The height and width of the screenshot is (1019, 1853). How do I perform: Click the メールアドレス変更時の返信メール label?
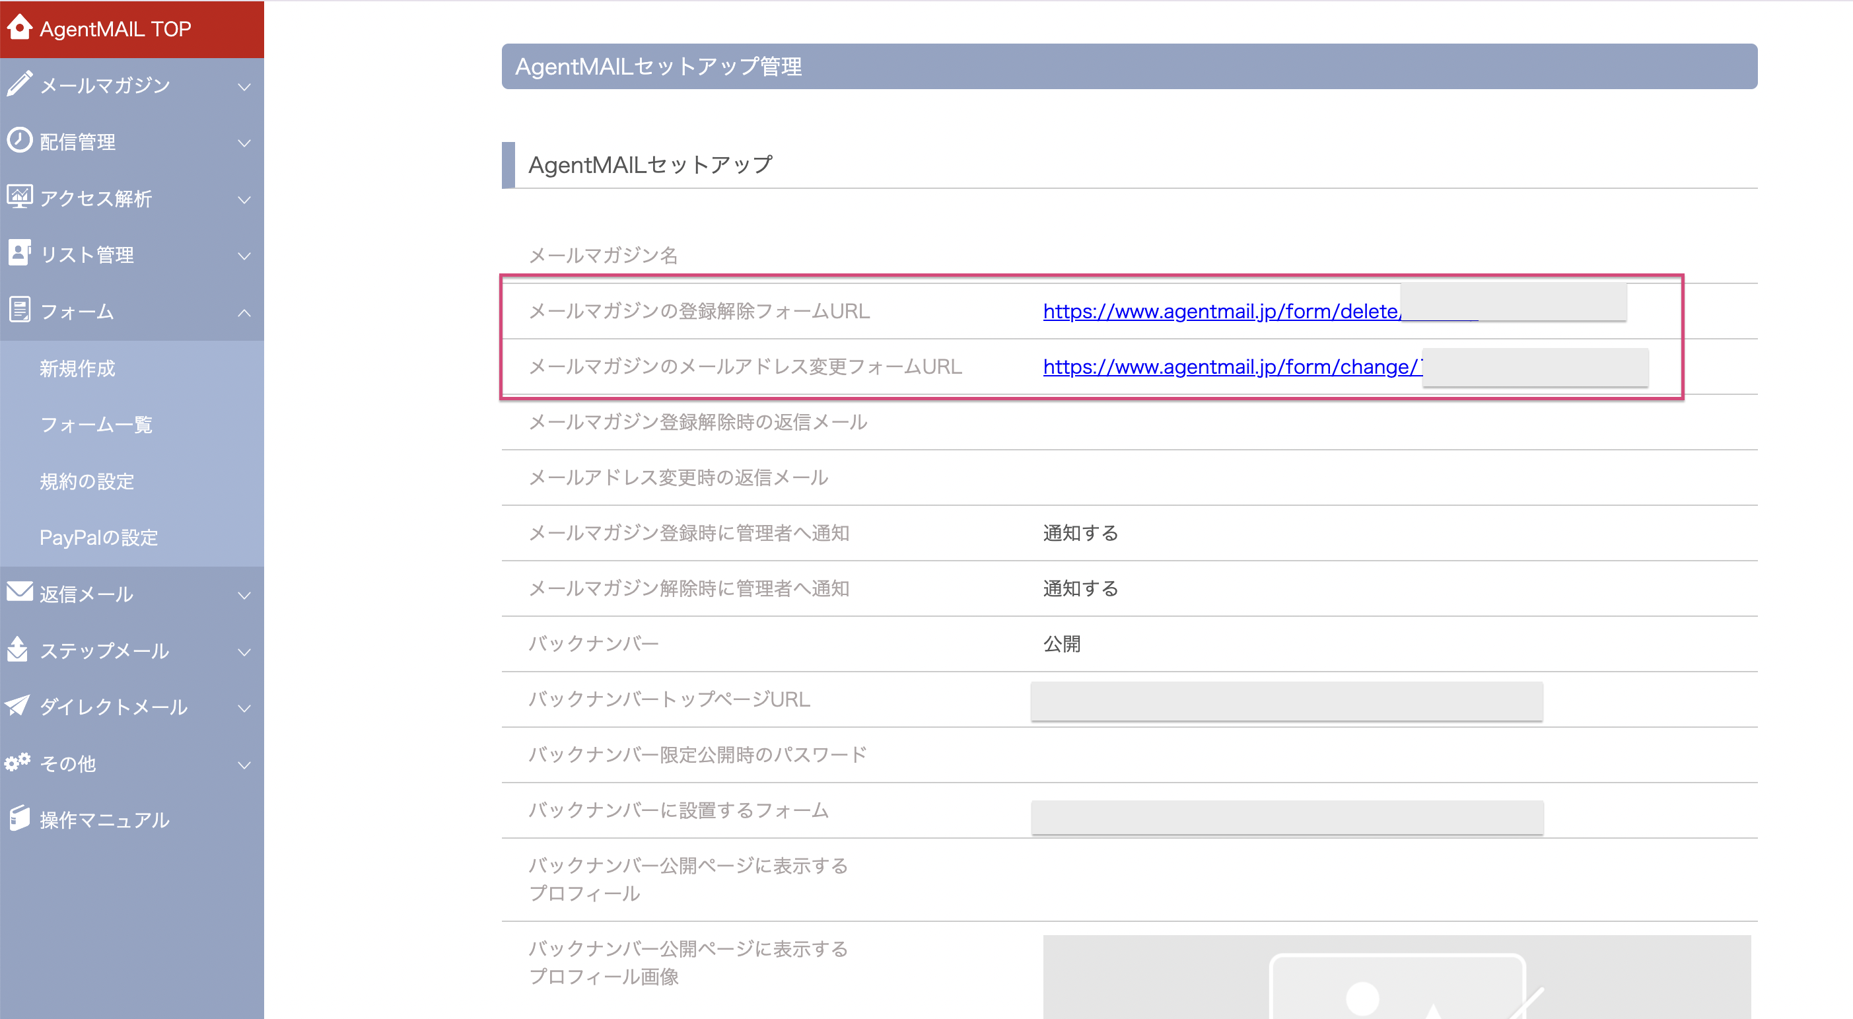click(x=678, y=477)
